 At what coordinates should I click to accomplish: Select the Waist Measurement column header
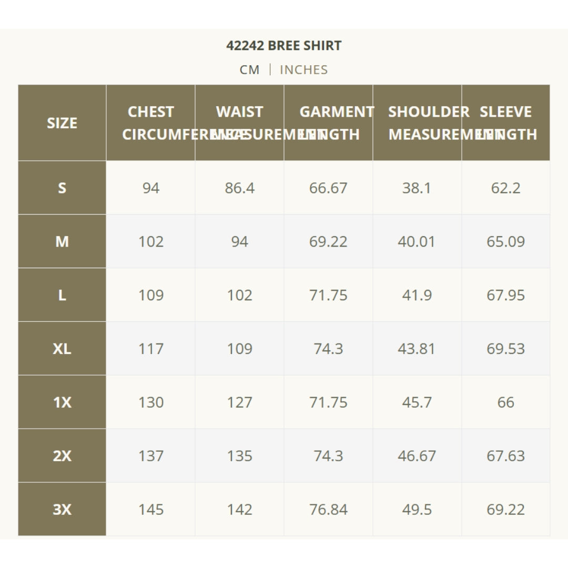click(239, 123)
